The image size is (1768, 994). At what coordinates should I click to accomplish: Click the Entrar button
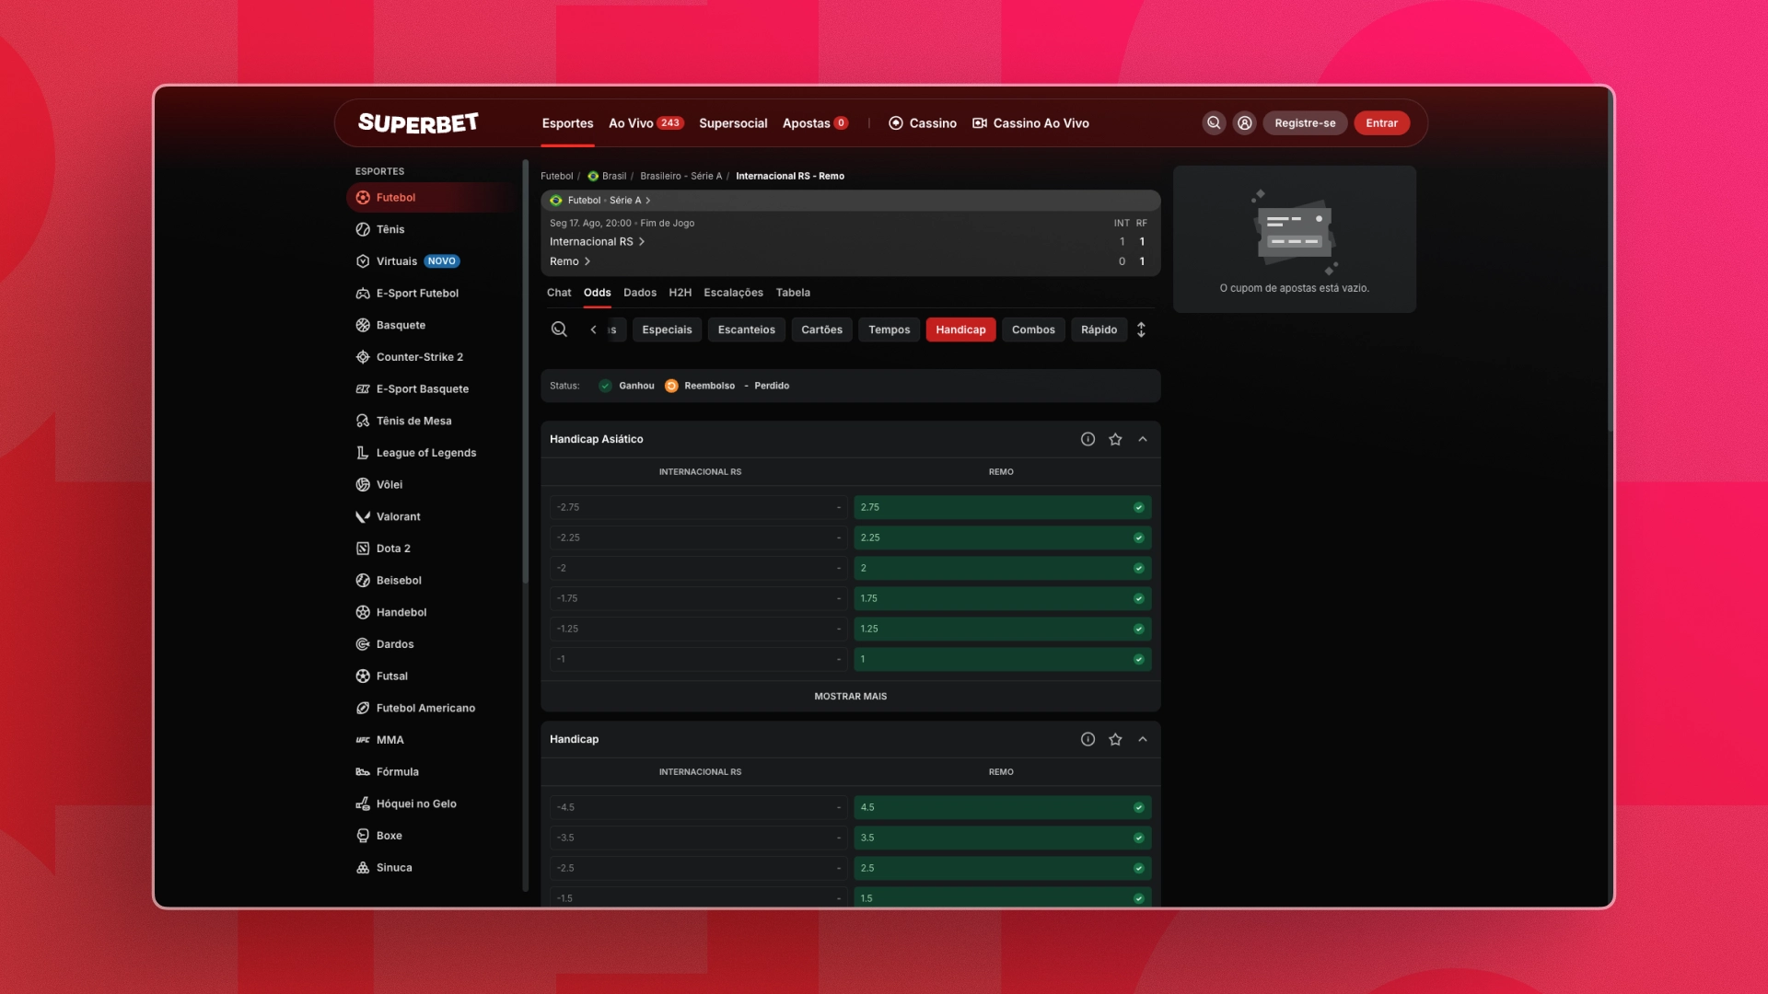coord(1381,123)
